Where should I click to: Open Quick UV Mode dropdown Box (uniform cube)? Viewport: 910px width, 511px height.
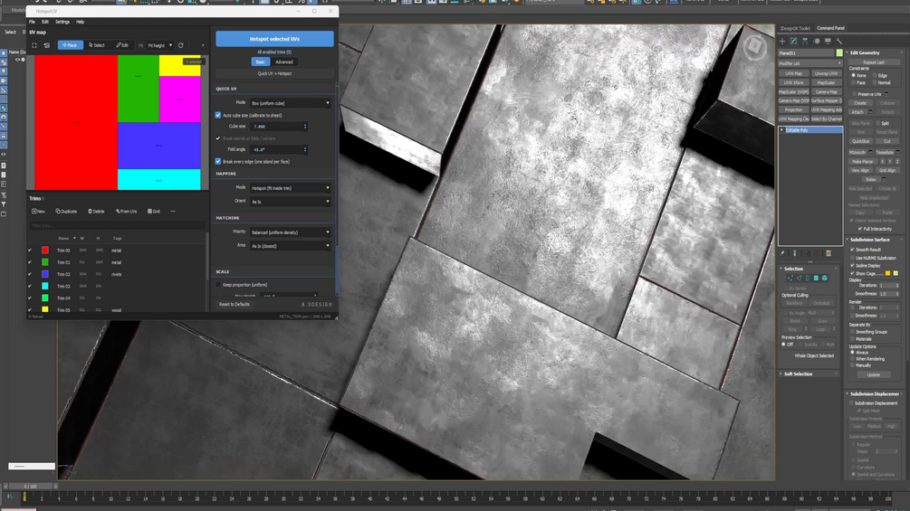coord(290,103)
